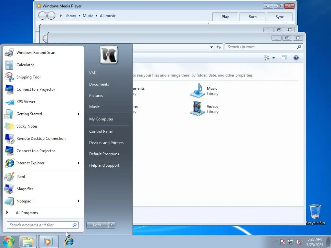Launch Calculator from Start menu
This screenshot has width=331, height=248.
tap(43, 65)
